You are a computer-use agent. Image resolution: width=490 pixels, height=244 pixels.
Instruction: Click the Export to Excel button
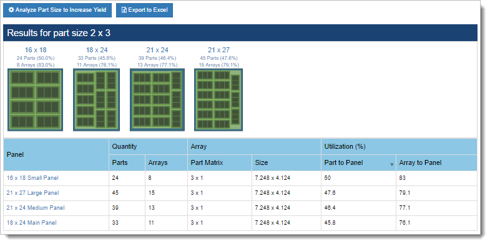[144, 10]
